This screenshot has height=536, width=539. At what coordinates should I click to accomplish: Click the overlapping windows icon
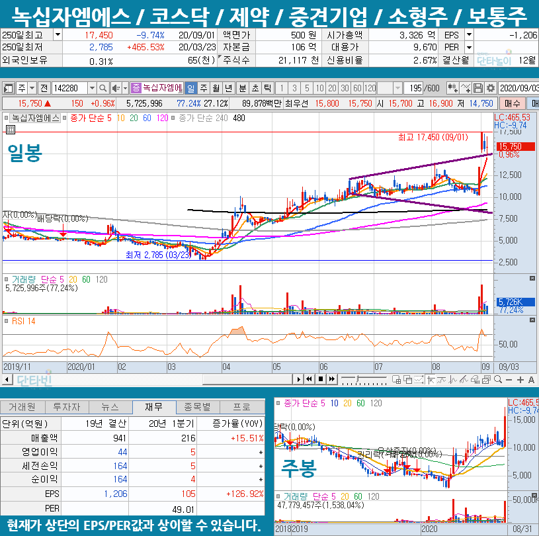tap(407, 380)
